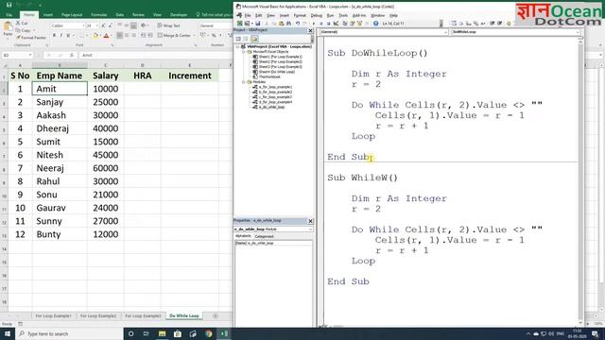Screen dimensions: 605x340
Task: Click Run Sub play icon in VBA toolbar
Action: 314,24
